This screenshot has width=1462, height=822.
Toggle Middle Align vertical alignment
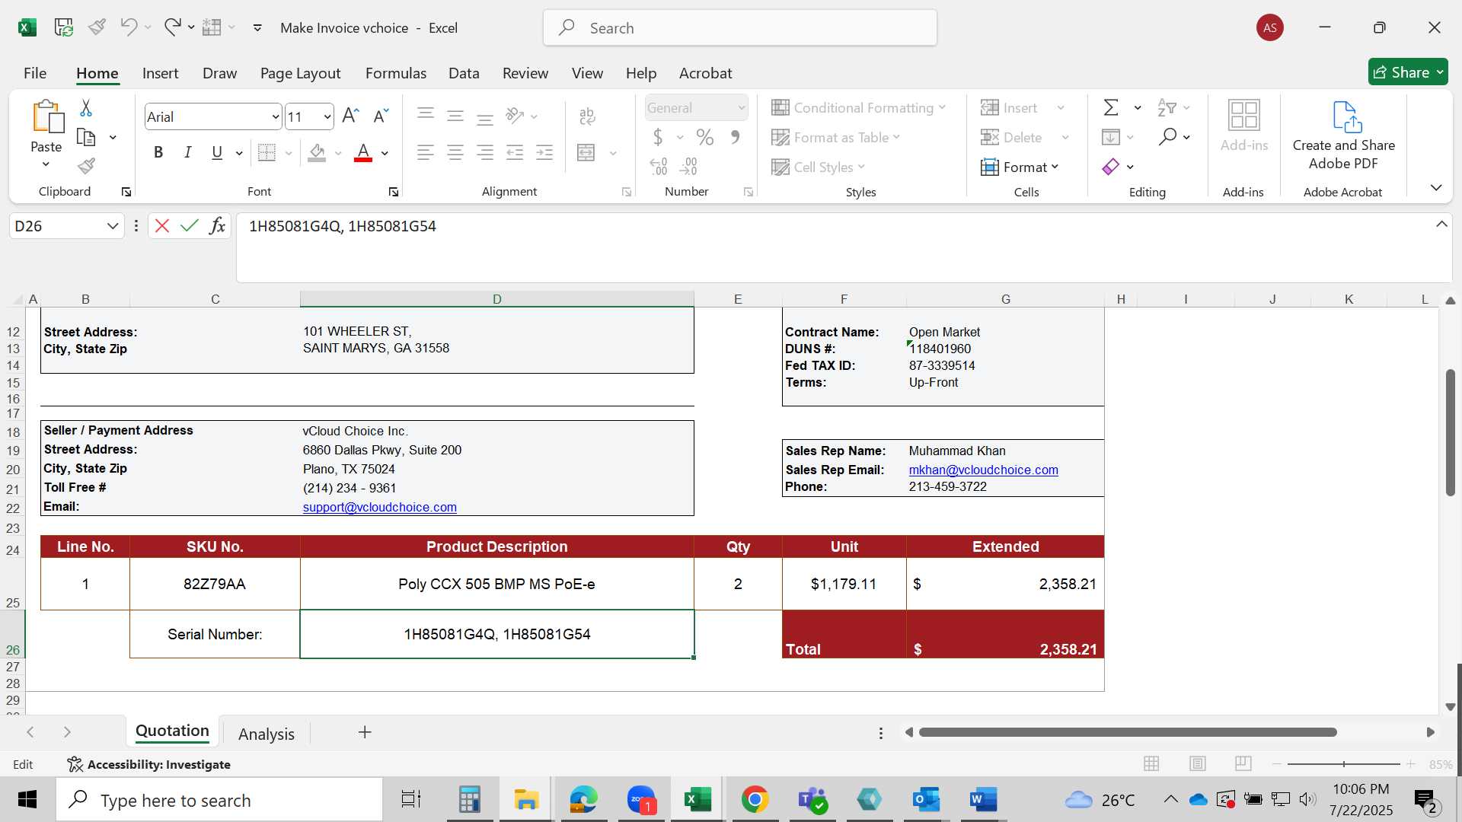click(455, 116)
